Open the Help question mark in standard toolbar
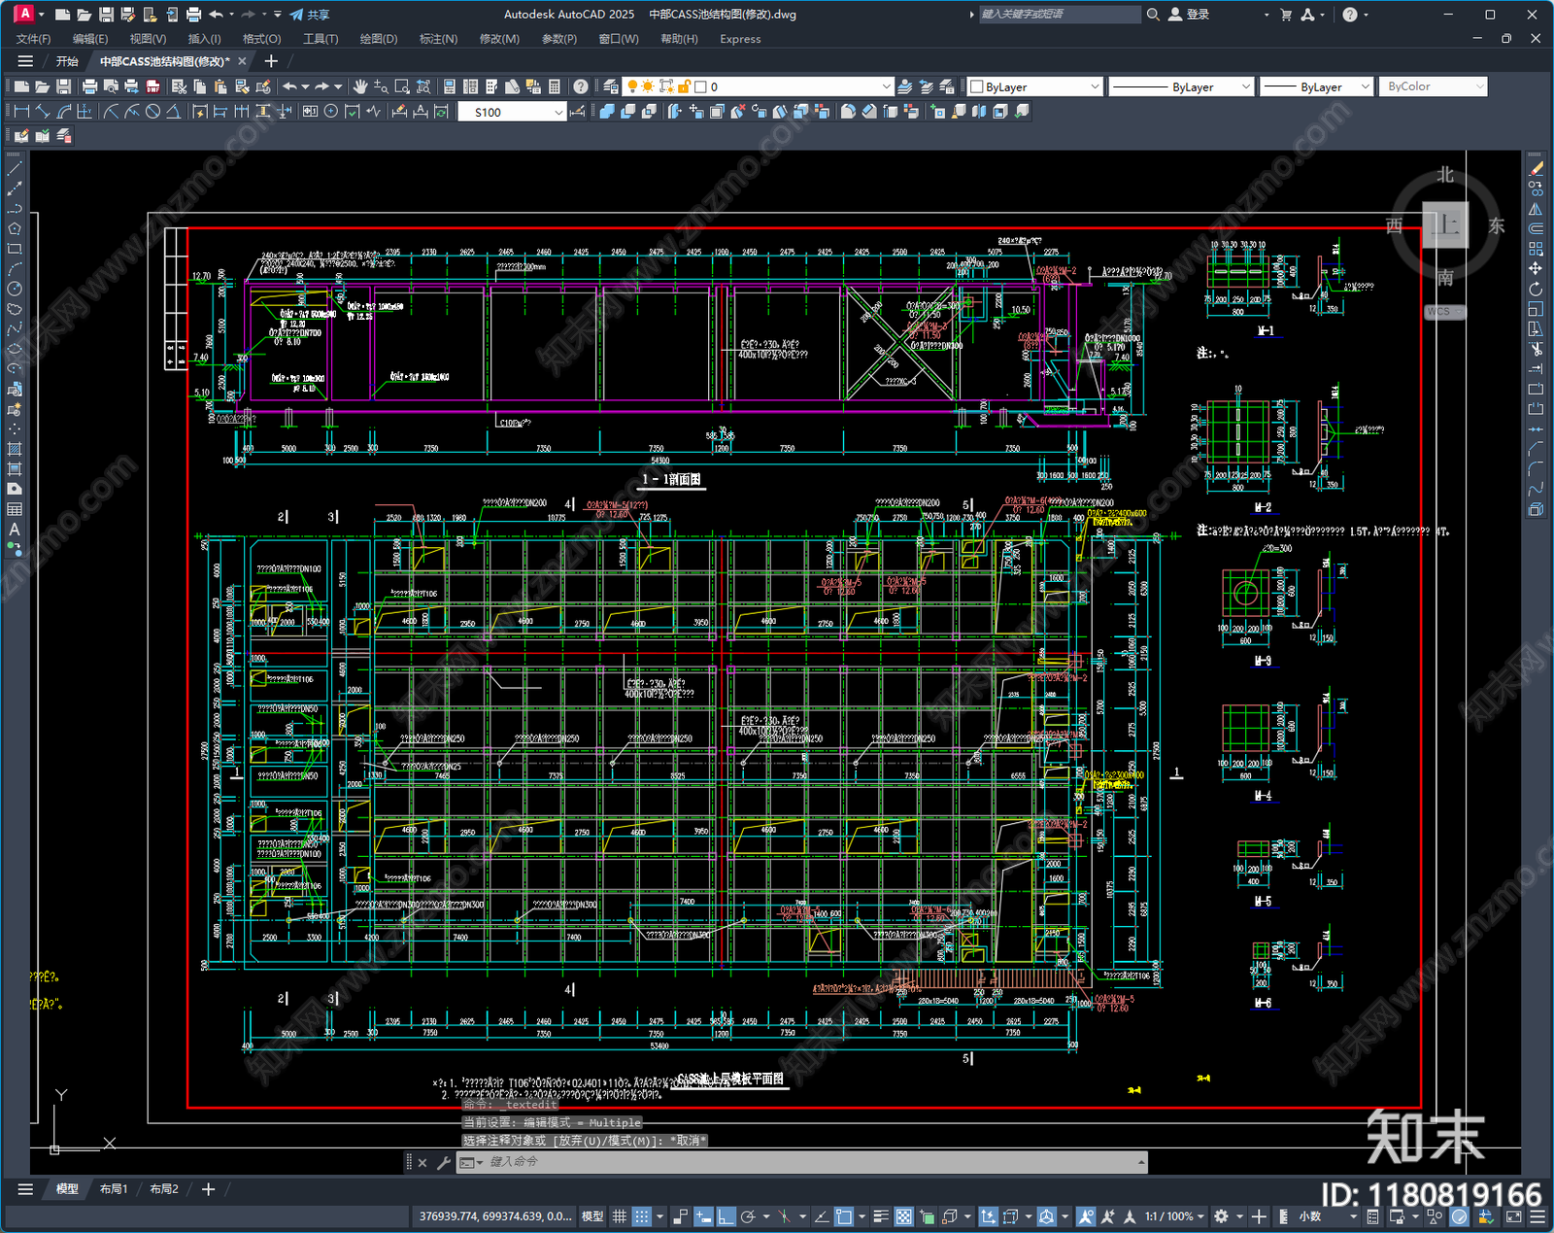The image size is (1554, 1233). coord(580,86)
